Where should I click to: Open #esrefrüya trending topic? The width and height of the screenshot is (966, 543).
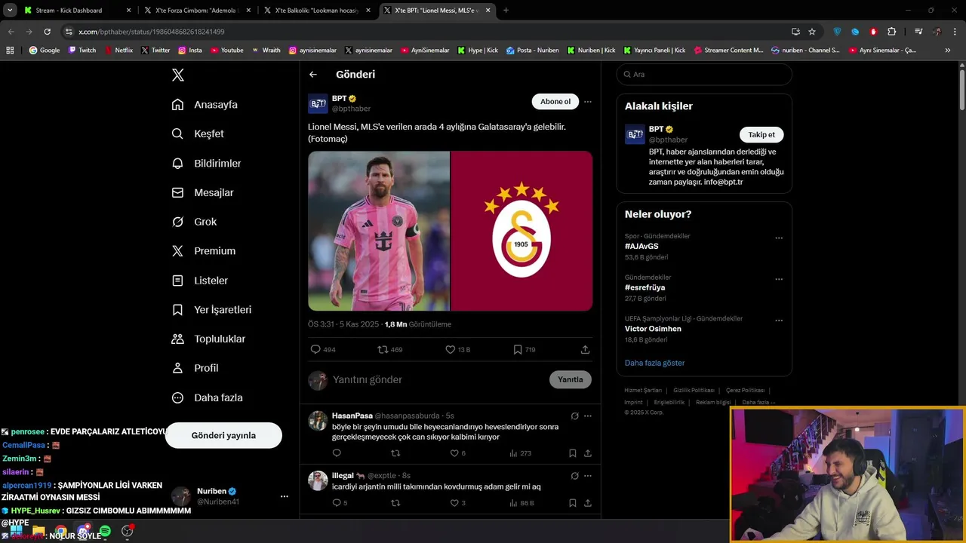(645, 287)
